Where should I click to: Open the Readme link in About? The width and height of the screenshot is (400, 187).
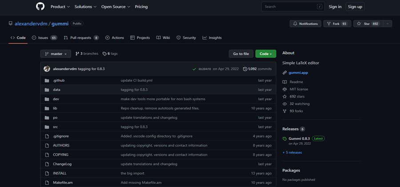[x=296, y=82]
